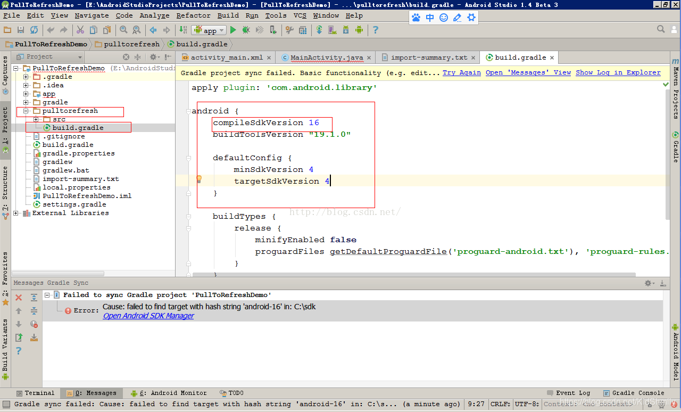Collapse the 'Failed to sync Gradle project' message

[x=47, y=295]
